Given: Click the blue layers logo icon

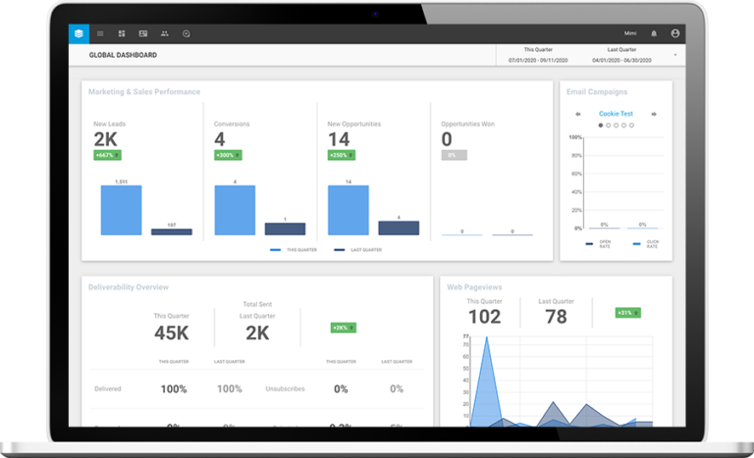Looking at the screenshot, I should (x=79, y=33).
